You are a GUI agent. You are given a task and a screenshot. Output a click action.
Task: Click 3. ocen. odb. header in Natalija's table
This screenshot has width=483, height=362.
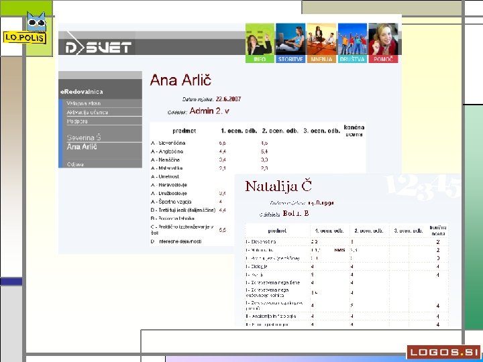pos(408,231)
